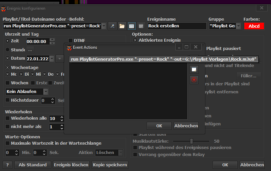Open the event actions list icon

(x=132, y=26)
